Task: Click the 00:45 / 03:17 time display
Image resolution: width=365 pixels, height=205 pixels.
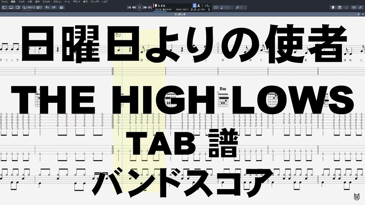Action: pyautogui.click(x=182, y=9)
